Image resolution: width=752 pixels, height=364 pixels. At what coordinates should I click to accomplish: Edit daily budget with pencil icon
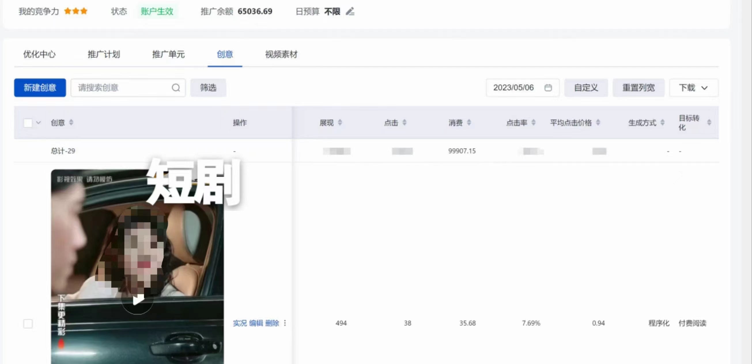(350, 11)
